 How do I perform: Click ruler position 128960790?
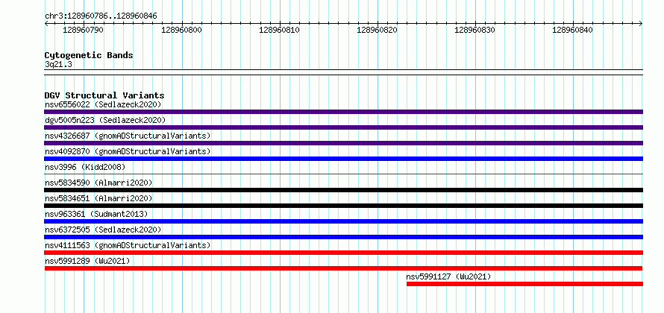tap(83, 30)
